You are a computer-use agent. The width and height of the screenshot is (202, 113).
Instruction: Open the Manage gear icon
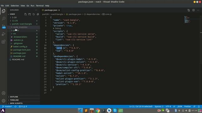click(x=3, y=101)
